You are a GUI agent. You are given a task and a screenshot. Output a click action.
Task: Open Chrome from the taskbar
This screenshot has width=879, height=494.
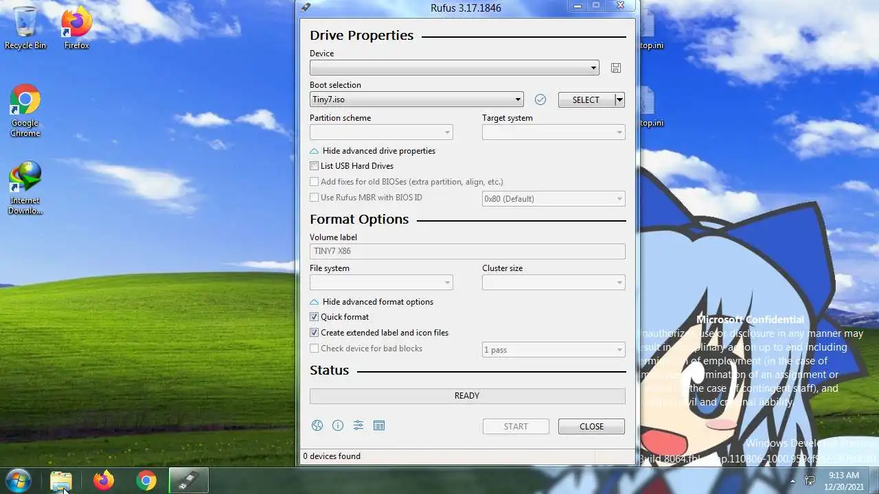point(146,480)
